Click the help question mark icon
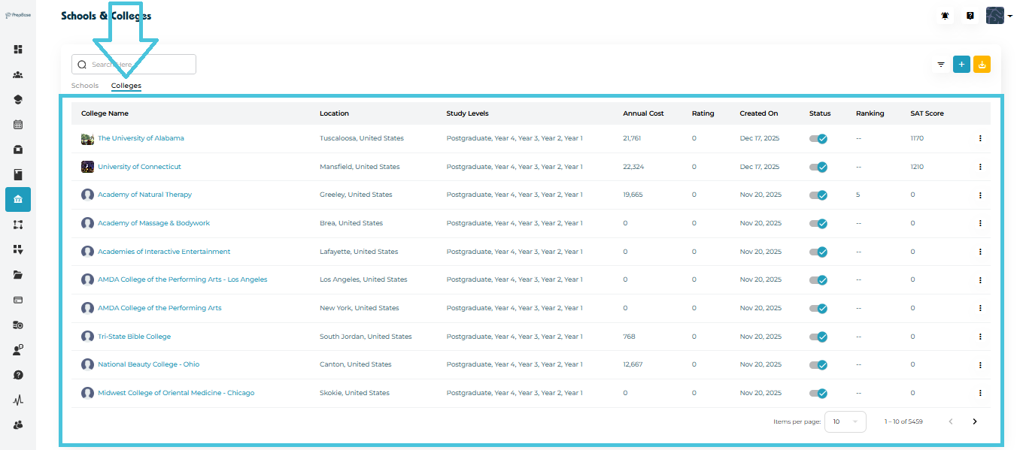 click(x=970, y=16)
